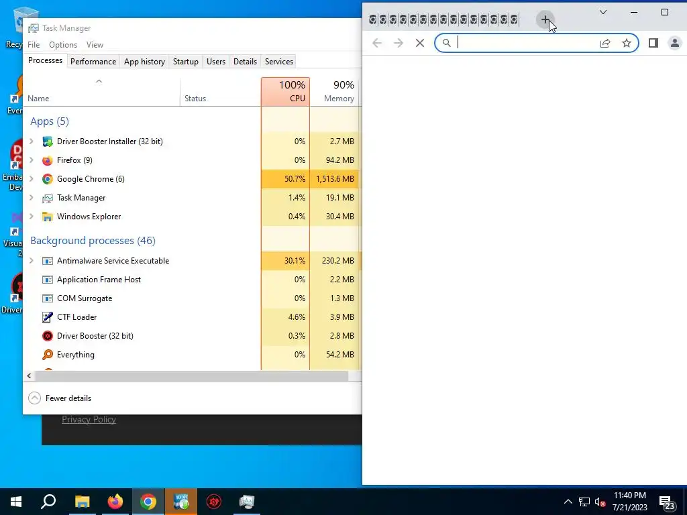Viewport: 687px width, 515px height.
Task: Expand Windows Explorer process group
Action: coord(31,217)
